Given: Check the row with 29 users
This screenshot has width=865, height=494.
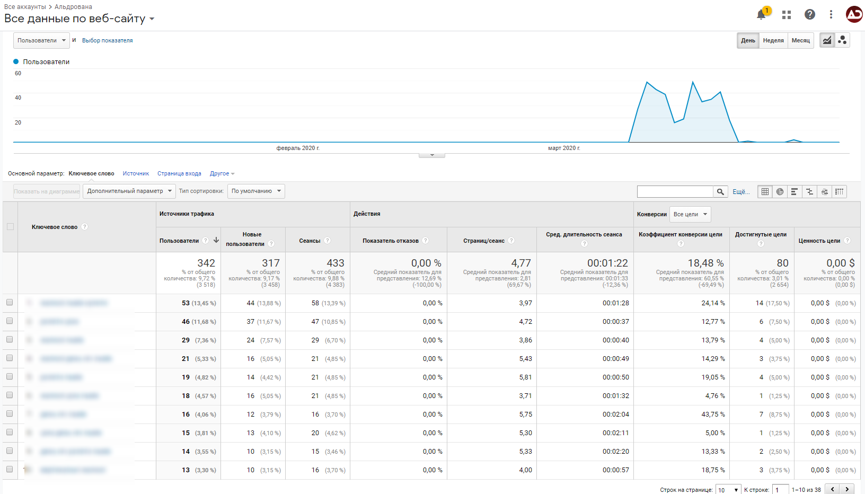Looking at the screenshot, I should [10, 339].
